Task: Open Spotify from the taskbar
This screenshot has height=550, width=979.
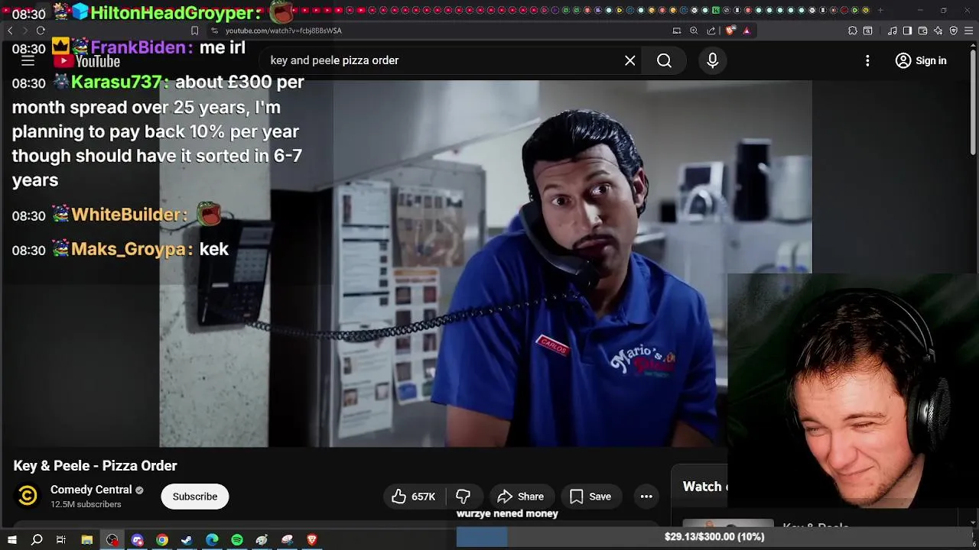Action: click(237, 540)
